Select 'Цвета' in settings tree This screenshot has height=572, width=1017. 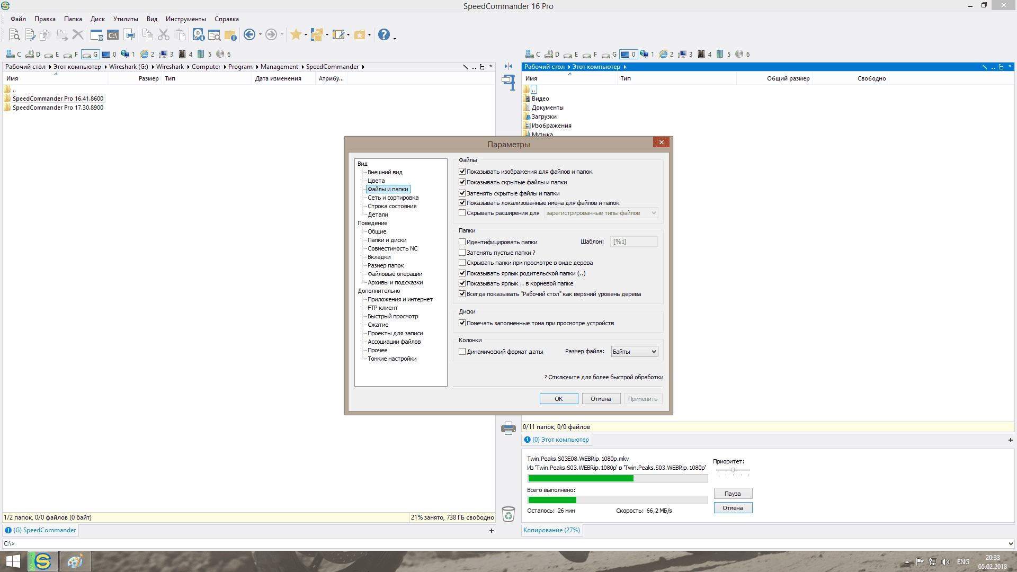tap(376, 181)
